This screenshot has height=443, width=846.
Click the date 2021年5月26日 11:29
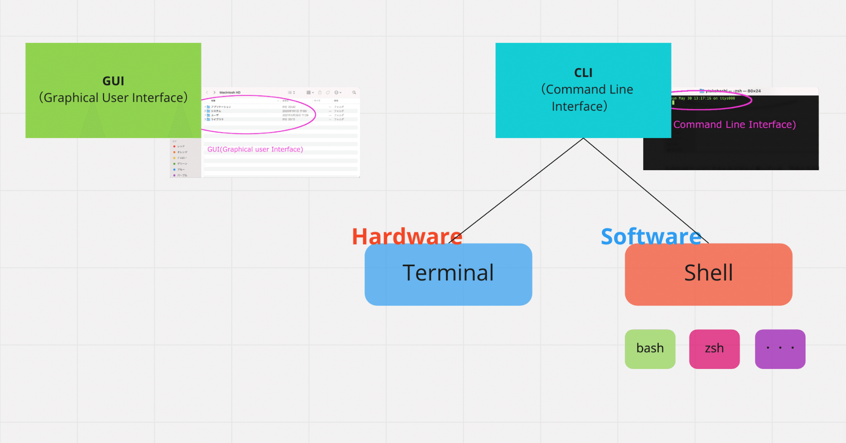click(x=295, y=115)
